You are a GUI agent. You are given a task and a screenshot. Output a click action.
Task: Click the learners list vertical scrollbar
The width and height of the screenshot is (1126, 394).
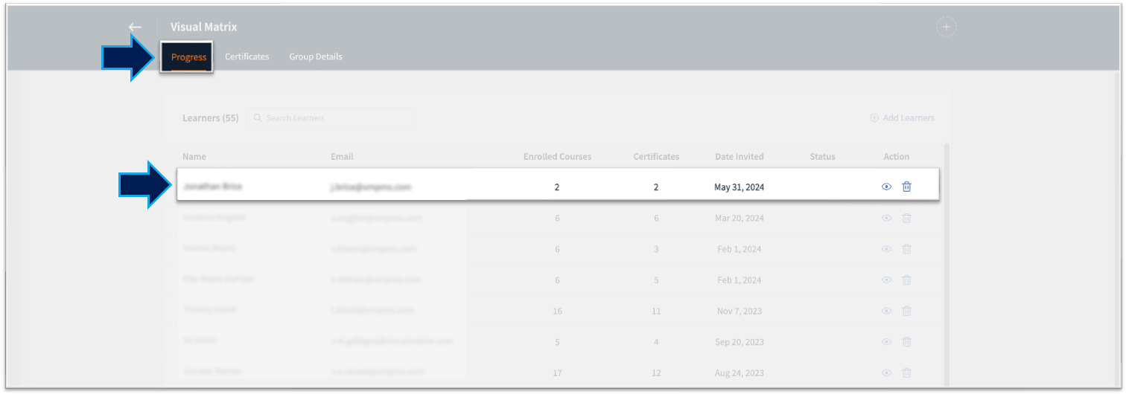[947, 260]
